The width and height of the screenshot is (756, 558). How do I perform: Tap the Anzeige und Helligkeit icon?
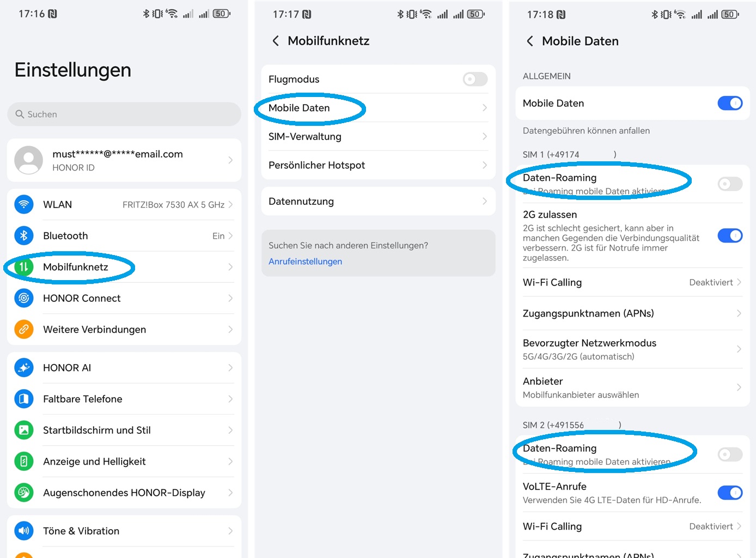23,462
